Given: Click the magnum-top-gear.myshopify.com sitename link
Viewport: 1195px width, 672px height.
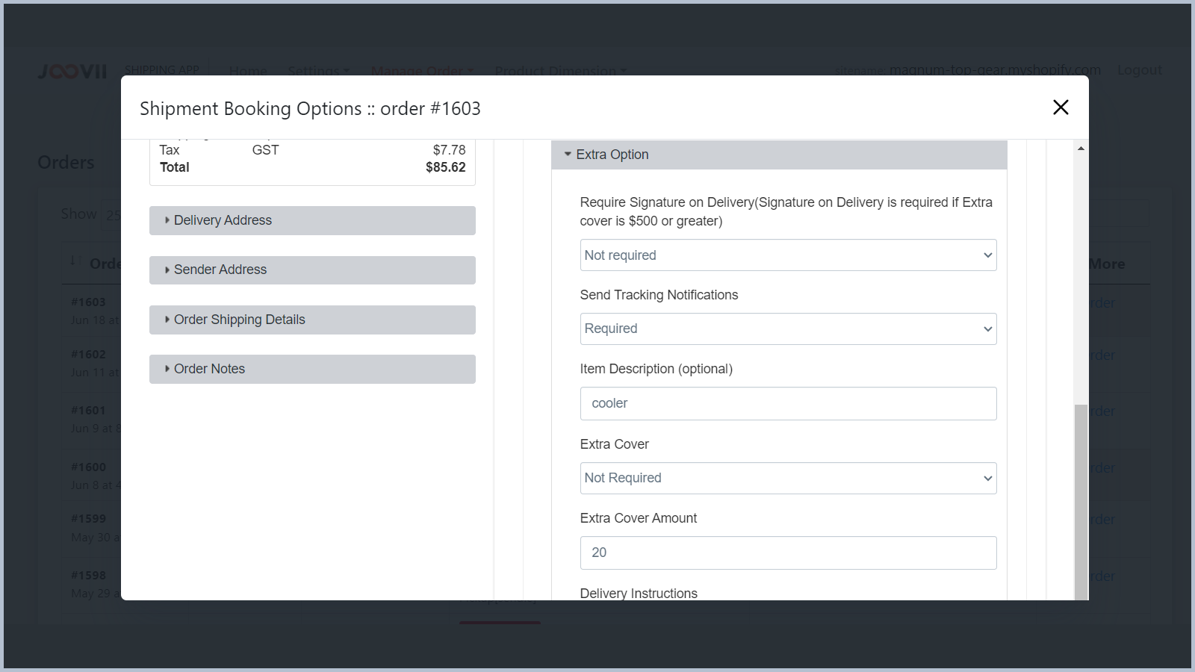Looking at the screenshot, I should click(x=994, y=70).
